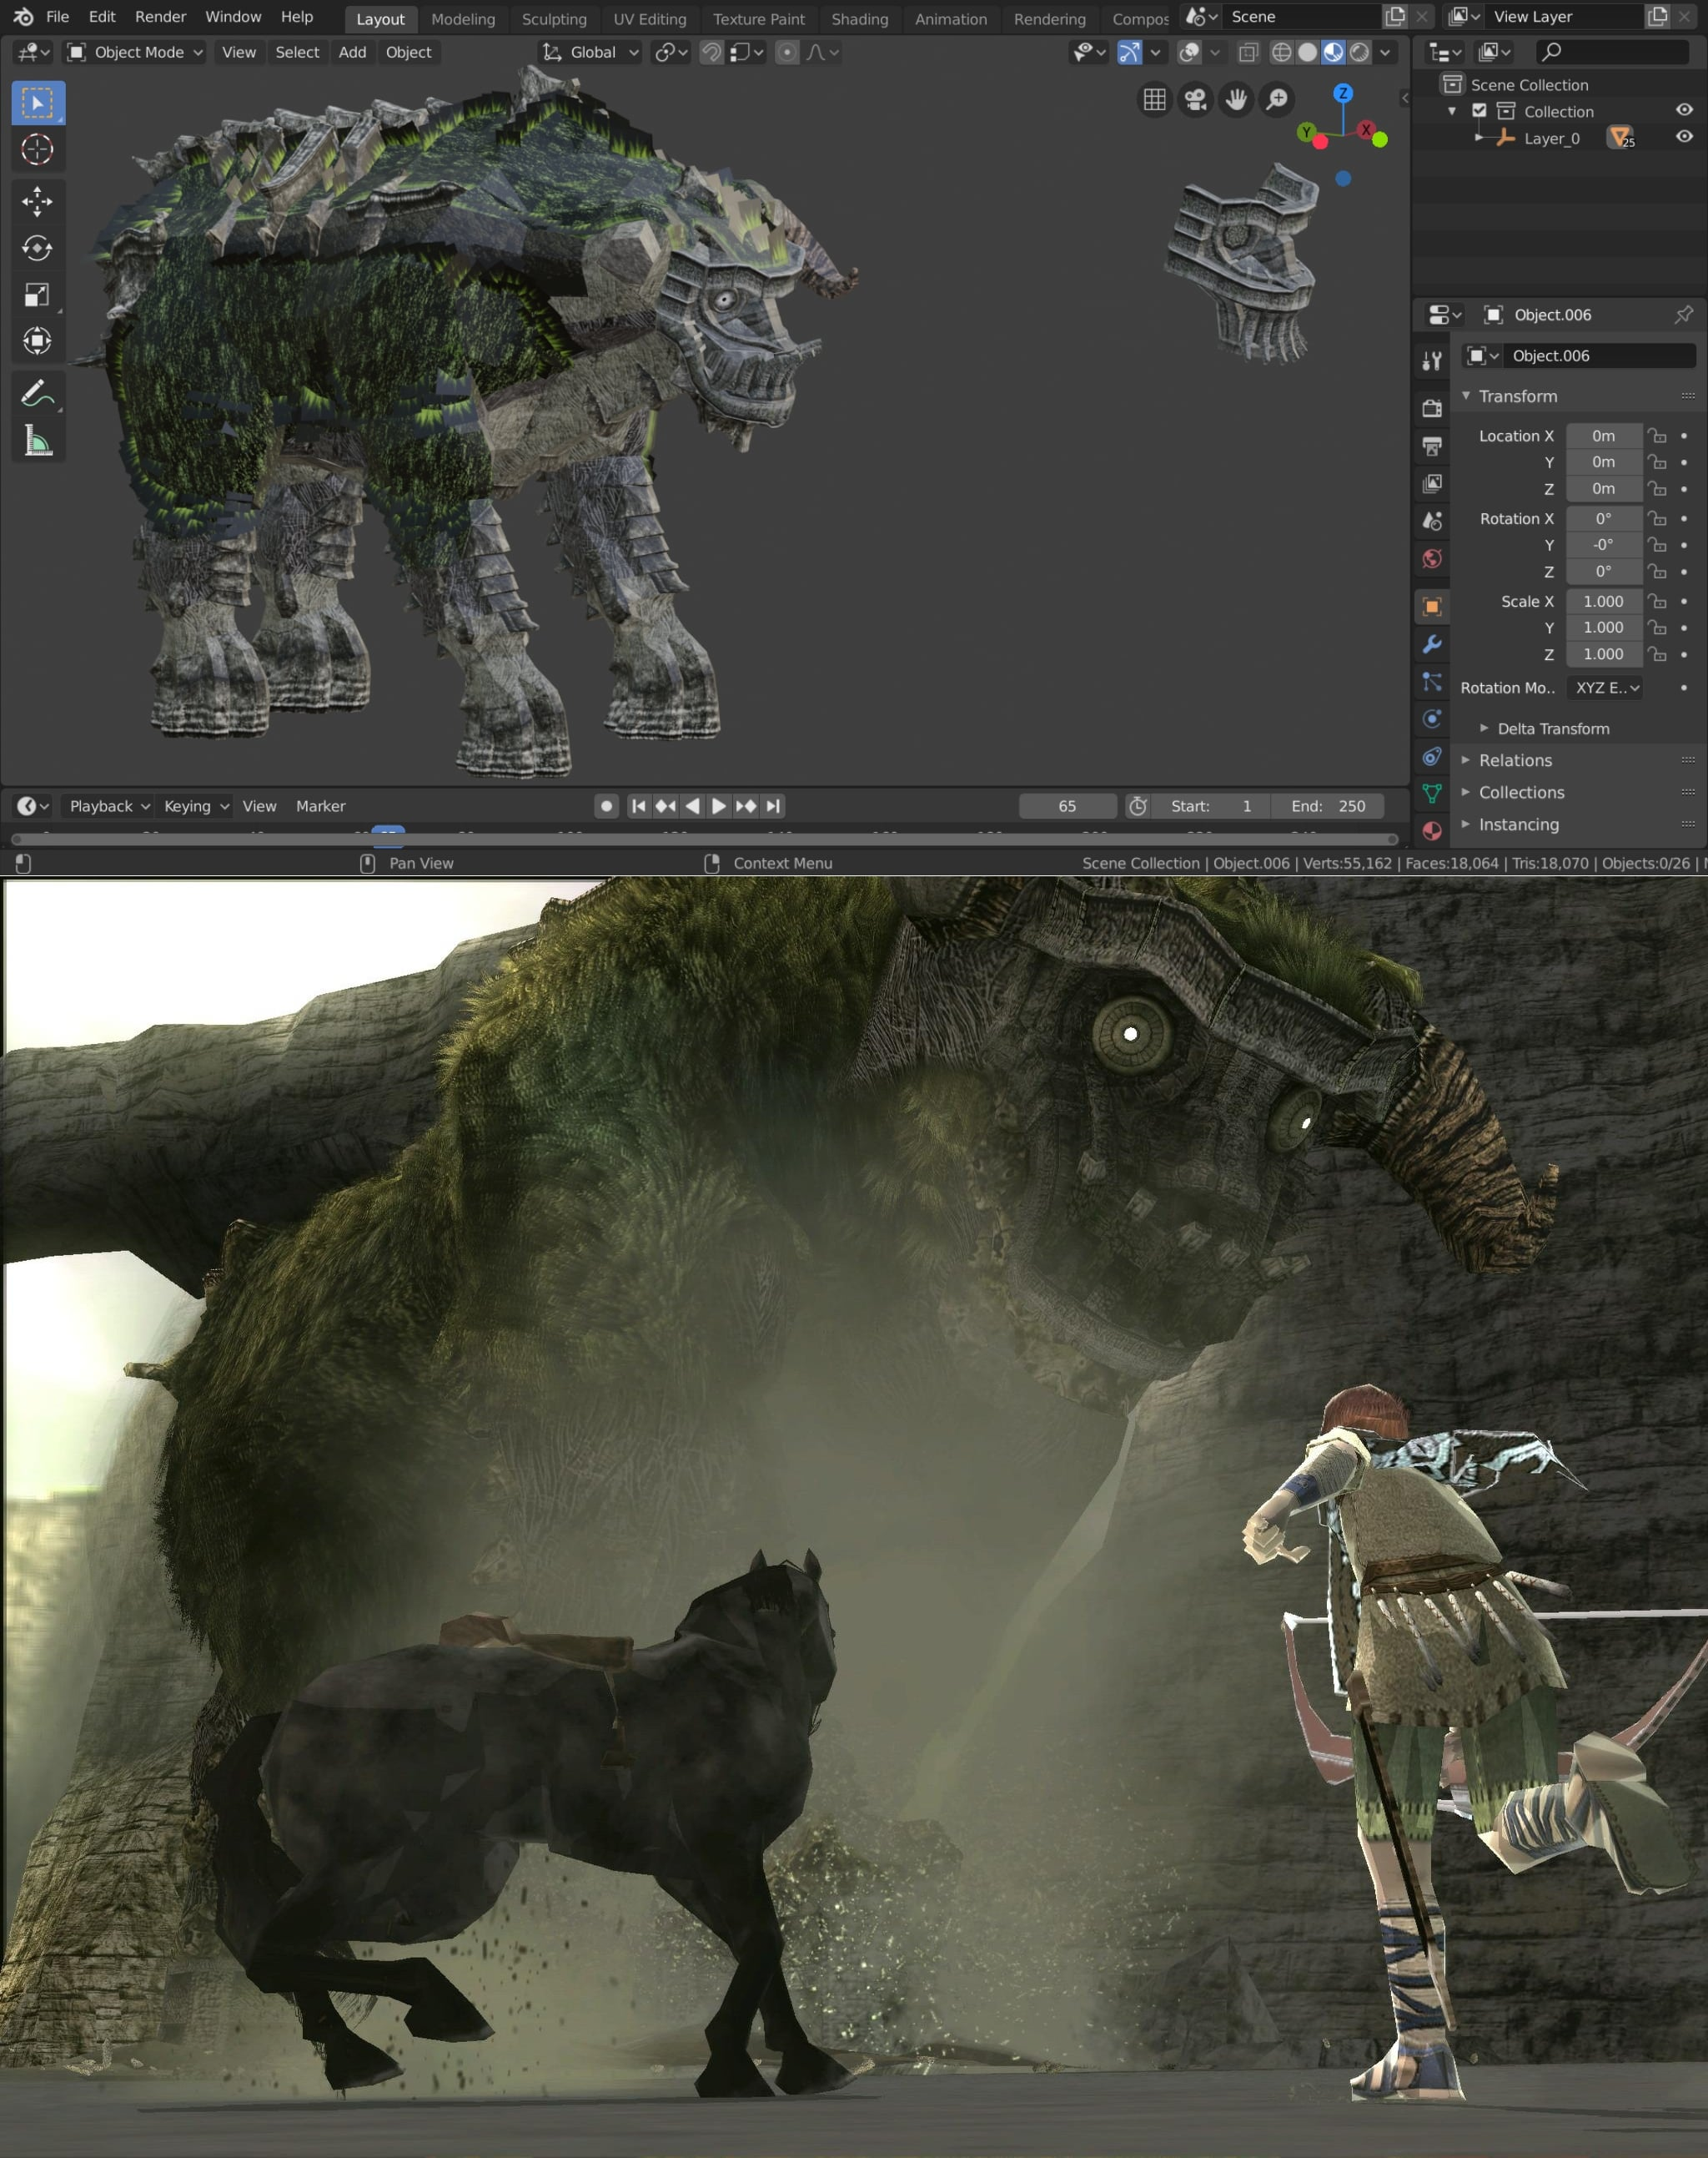Viewport: 1708px width, 2158px height.
Task: Pick the Scale tool
Action: [37, 294]
